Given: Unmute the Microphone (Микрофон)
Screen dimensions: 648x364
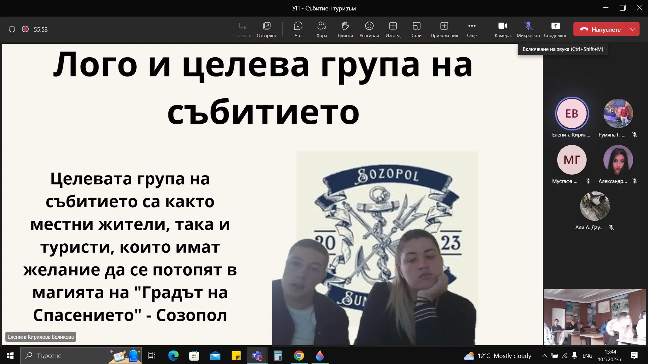Looking at the screenshot, I should click(x=528, y=30).
